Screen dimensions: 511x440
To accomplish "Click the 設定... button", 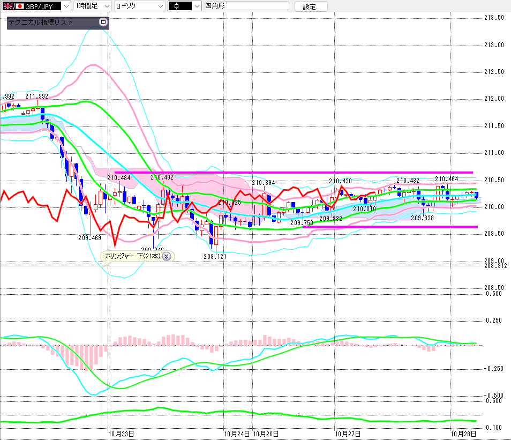I will click(311, 6).
